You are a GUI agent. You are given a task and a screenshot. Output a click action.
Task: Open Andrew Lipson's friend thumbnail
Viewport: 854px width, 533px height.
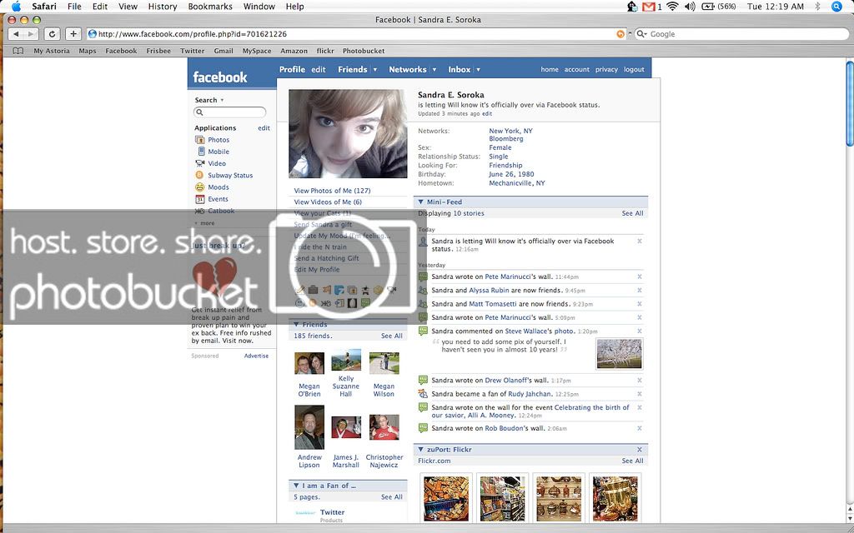pyautogui.click(x=309, y=427)
